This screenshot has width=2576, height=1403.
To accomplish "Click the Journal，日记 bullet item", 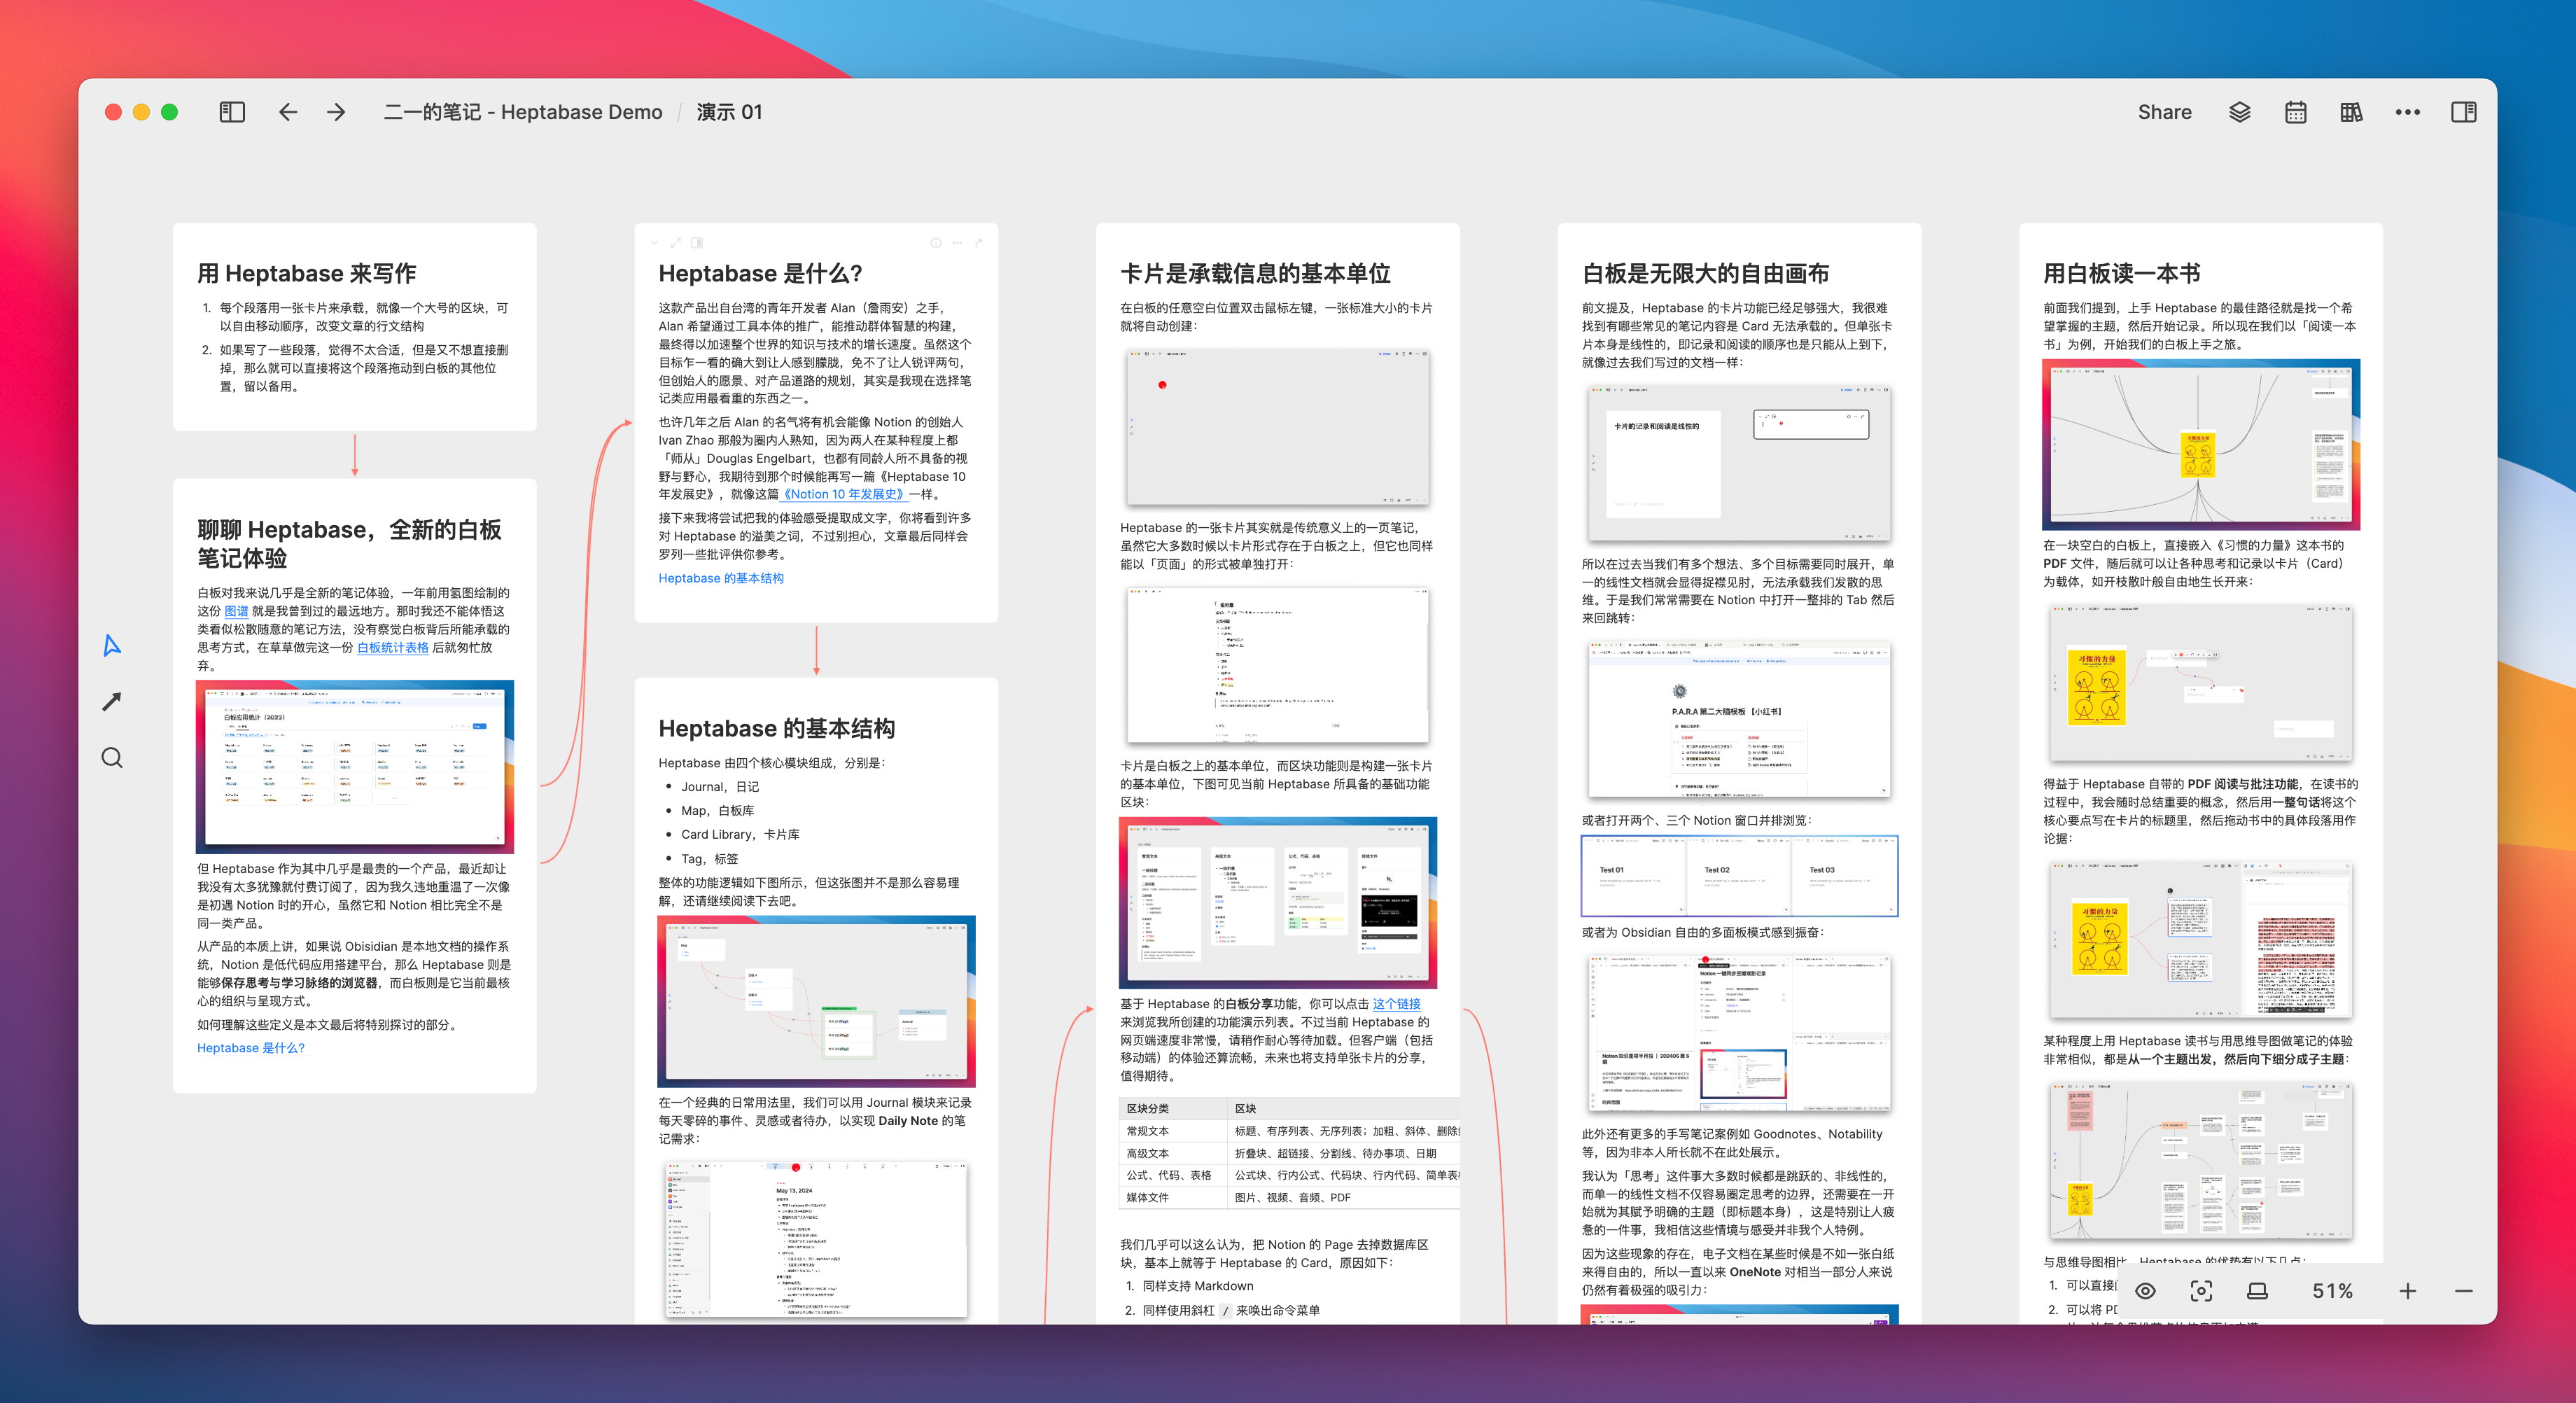I will (x=720, y=787).
